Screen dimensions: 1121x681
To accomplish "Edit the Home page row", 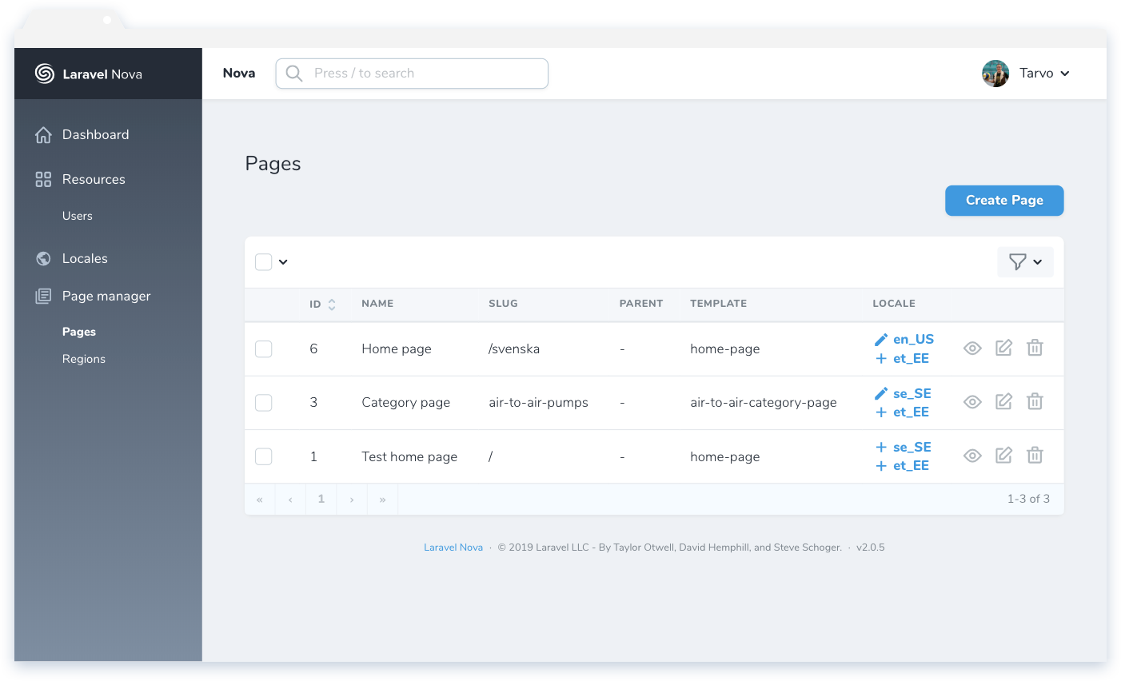I will (1003, 348).
